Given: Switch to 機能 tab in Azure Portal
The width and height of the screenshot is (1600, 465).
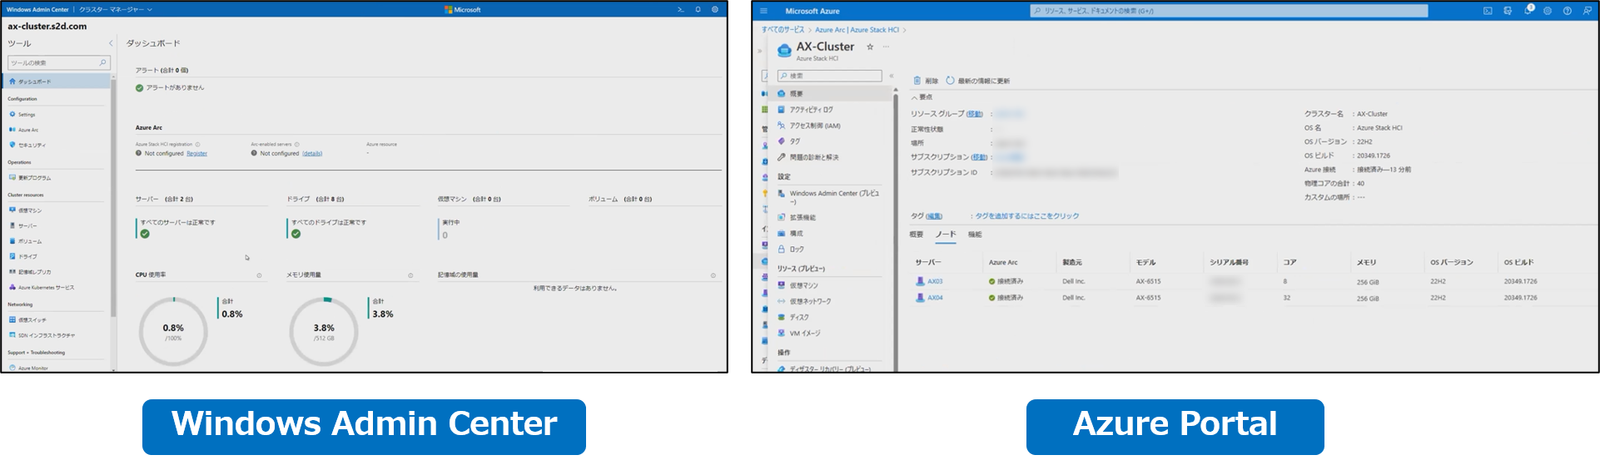Looking at the screenshot, I should (x=975, y=235).
